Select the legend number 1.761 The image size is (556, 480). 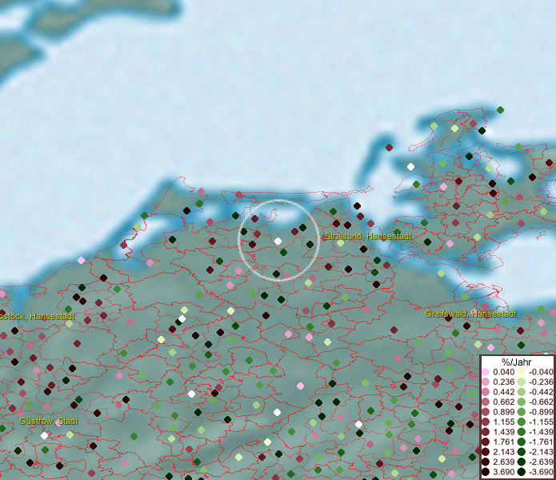(503, 442)
